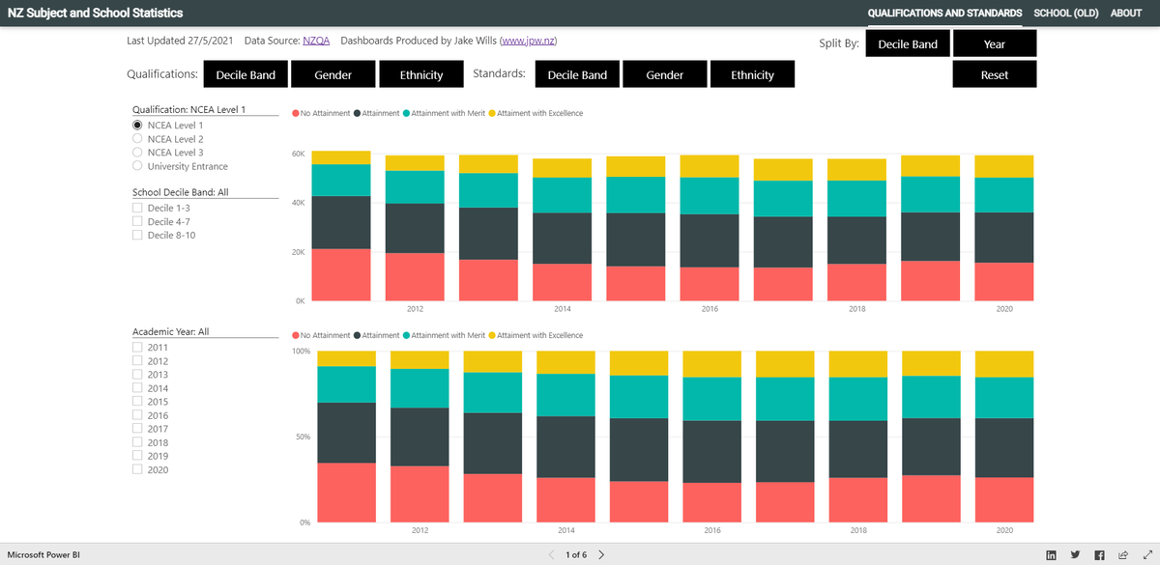Split by Decile Band button

908,43
